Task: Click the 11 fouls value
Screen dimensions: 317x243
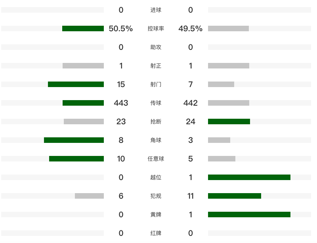Action: pyautogui.click(x=191, y=196)
